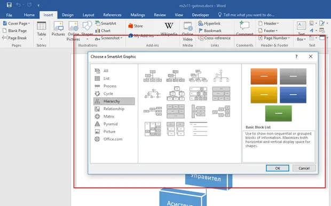The width and height of the screenshot is (331, 206).
Task: Click the Cancel button in the dialog
Action: pyautogui.click(x=304, y=168)
